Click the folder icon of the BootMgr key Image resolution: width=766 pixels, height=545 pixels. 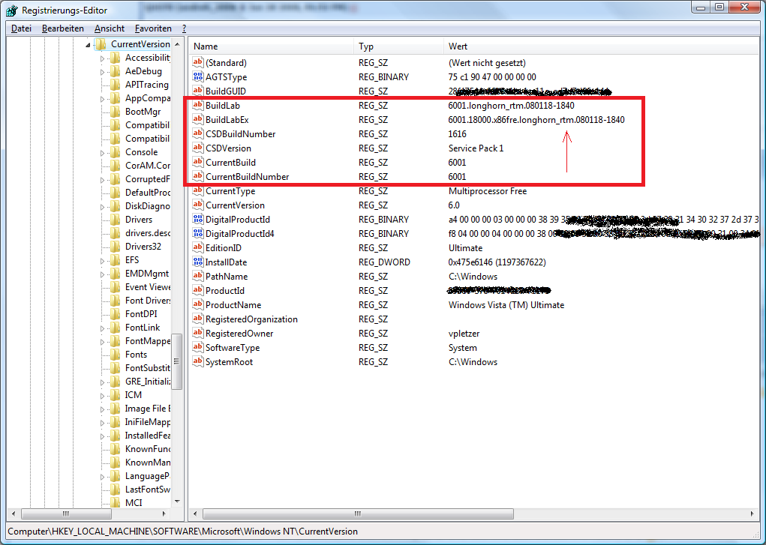(x=116, y=112)
